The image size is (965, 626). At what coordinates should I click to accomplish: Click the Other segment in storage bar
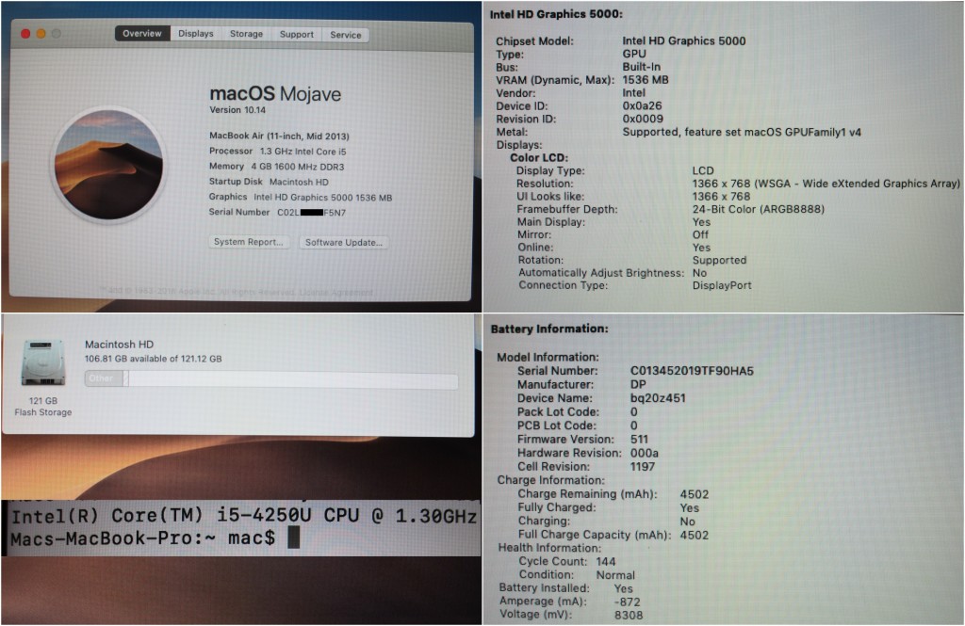pos(104,378)
